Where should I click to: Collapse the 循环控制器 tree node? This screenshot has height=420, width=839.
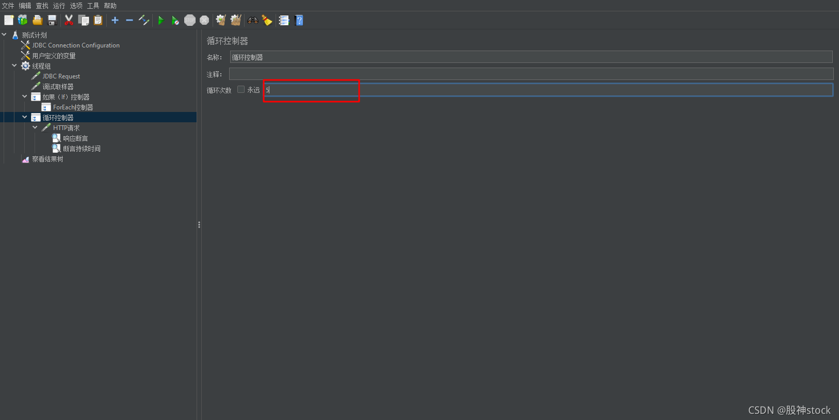point(25,117)
